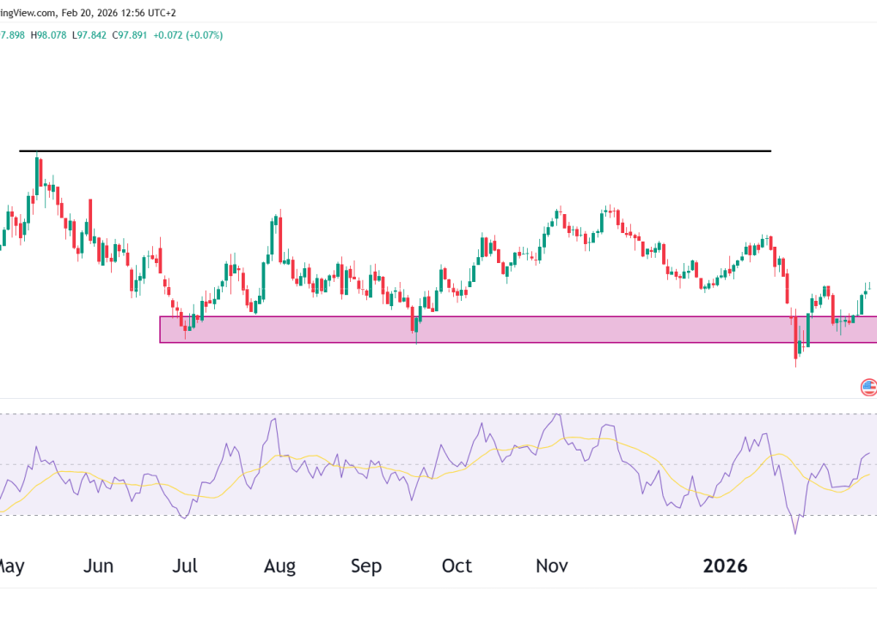Click the Oct label on time axis
The height and width of the screenshot is (637, 877).
click(x=457, y=567)
